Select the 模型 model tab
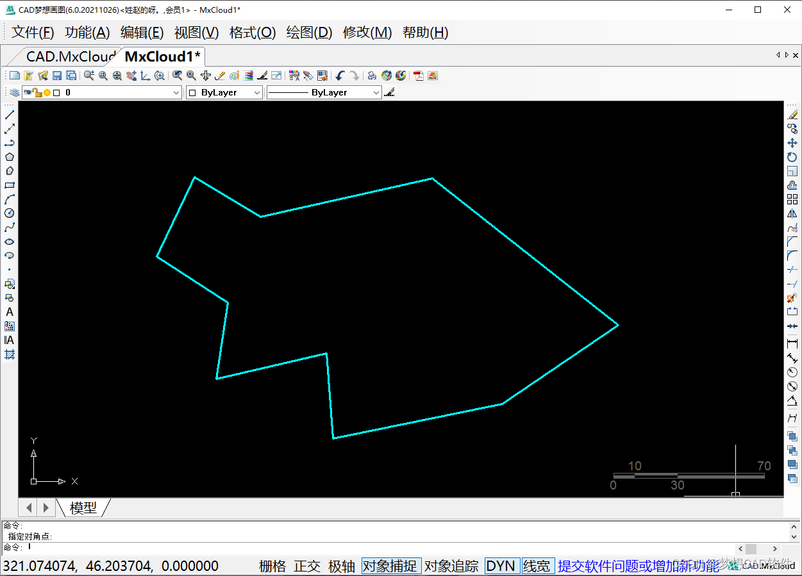802x576 pixels. [x=83, y=507]
